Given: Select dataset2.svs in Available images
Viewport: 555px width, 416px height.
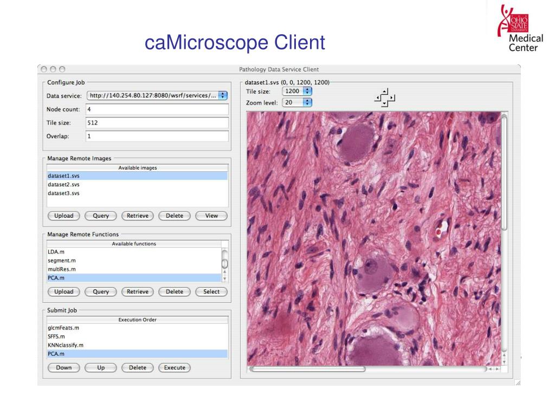Looking at the screenshot, I should click(x=137, y=185).
